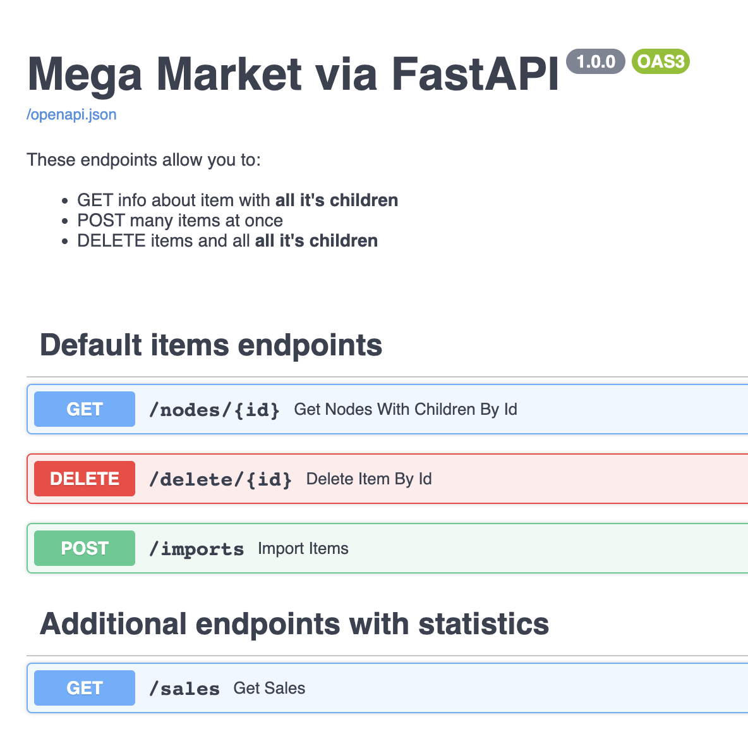Image resolution: width=748 pixels, height=736 pixels.
Task: Expand the /nodes/{id} endpoint path
Action: [214, 410]
